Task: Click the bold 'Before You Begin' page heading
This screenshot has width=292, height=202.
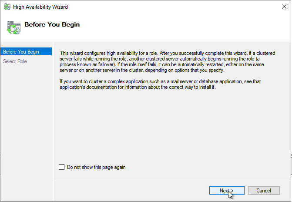Action: point(52,25)
